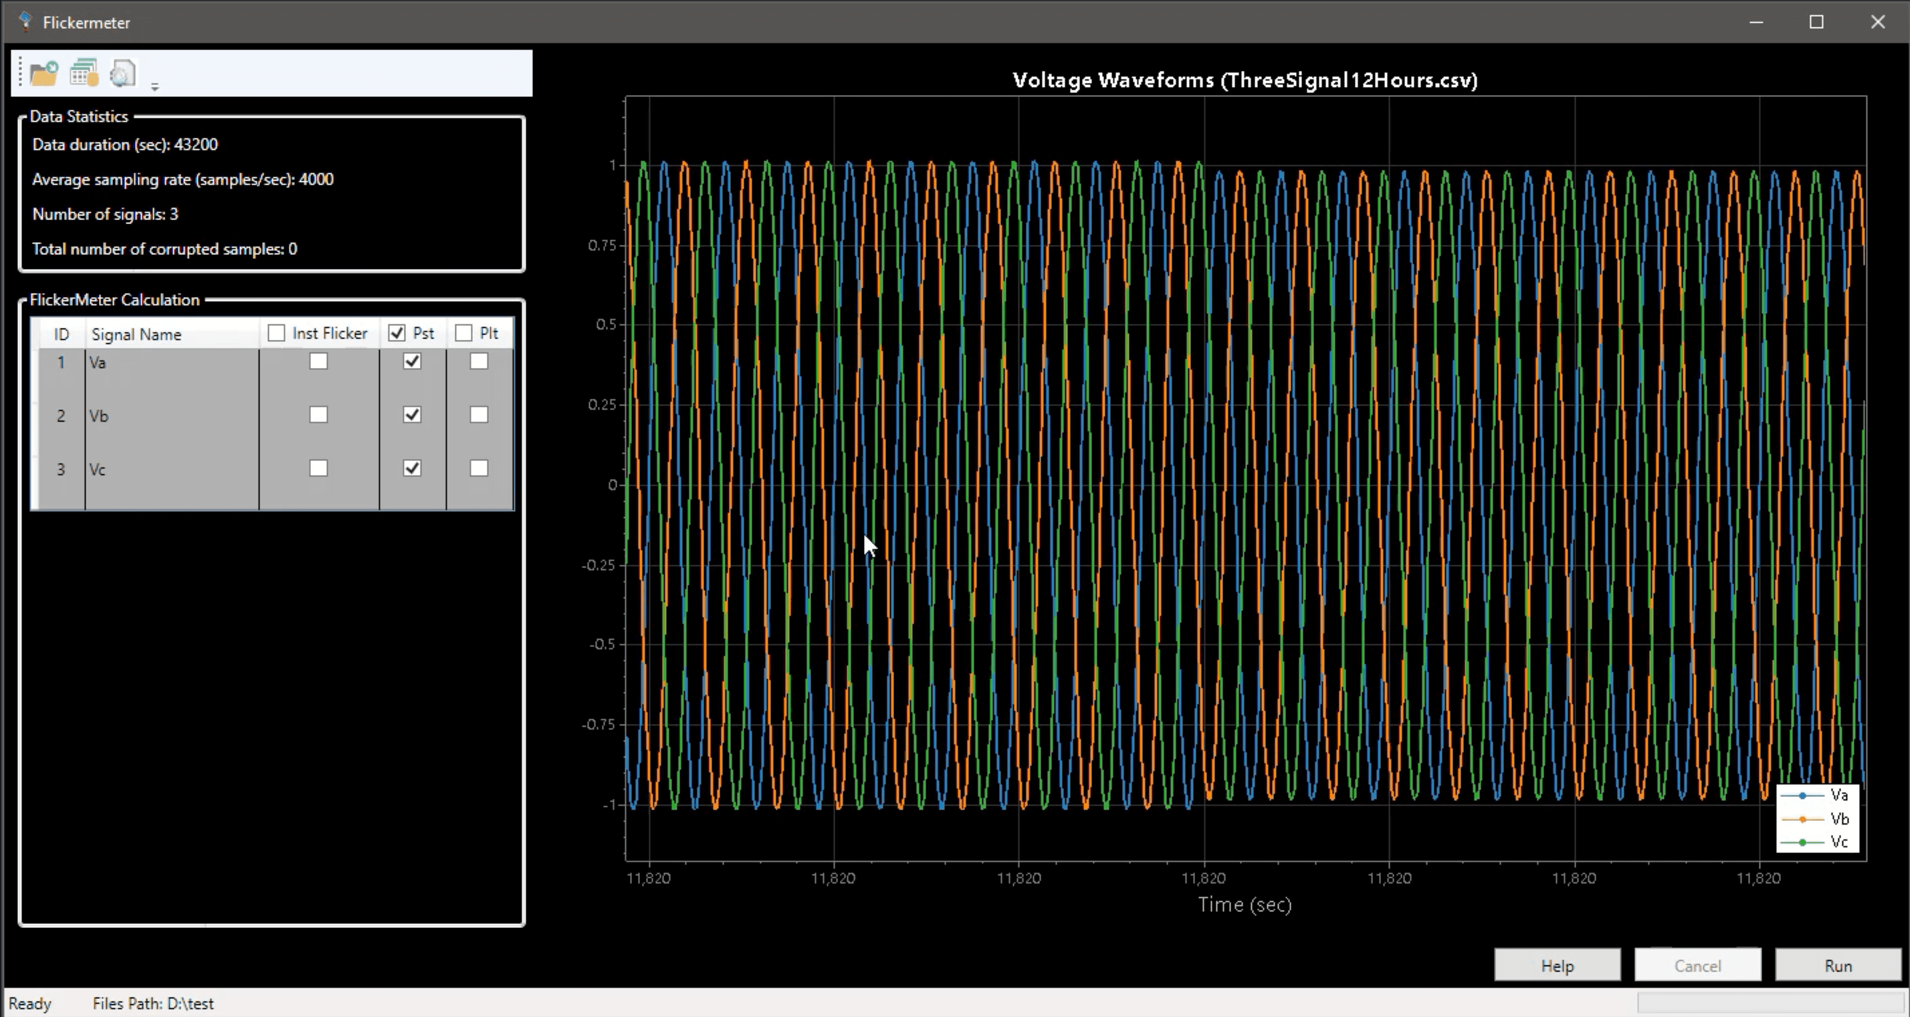Open a data file with the folder toolbar icon
1910x1017 pixels.
pyautogui.click(x=43, y=72)
